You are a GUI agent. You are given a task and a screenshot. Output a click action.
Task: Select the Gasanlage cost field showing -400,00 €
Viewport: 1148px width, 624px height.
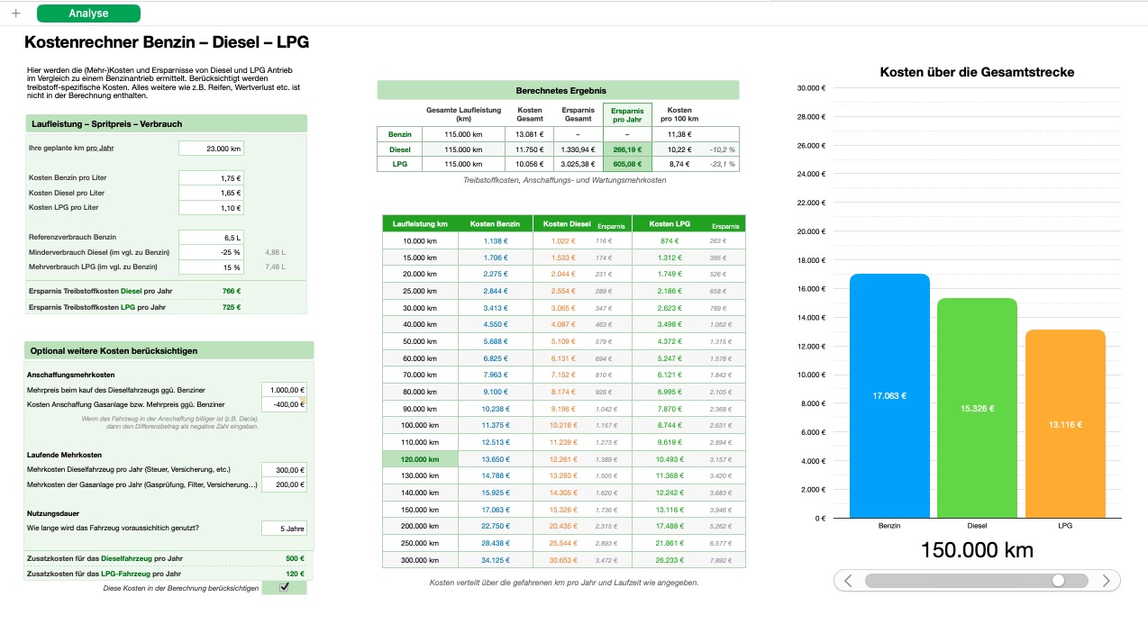[x=284, y=405]
